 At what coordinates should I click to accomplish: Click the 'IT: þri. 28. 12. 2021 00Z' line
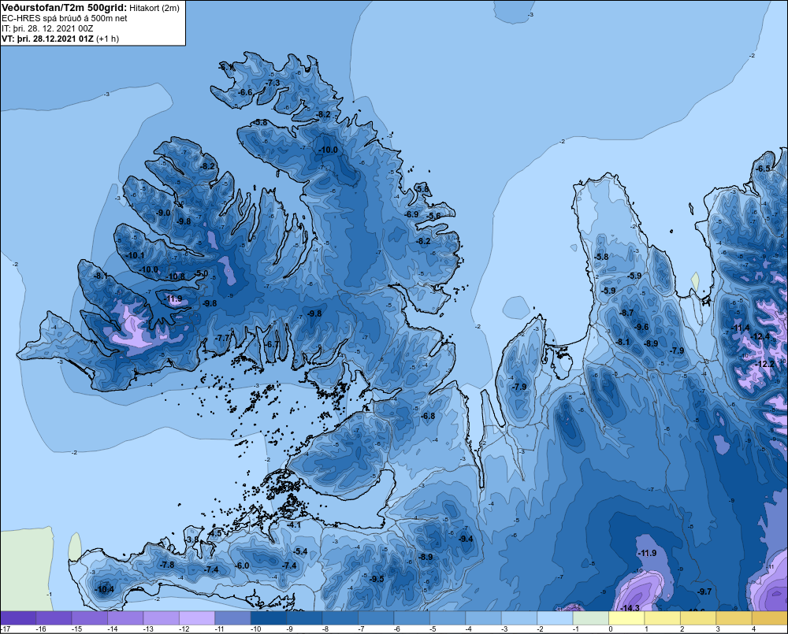(47, 28)
